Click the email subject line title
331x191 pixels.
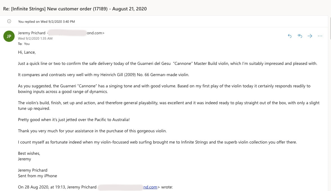click(x=75, y=9)
